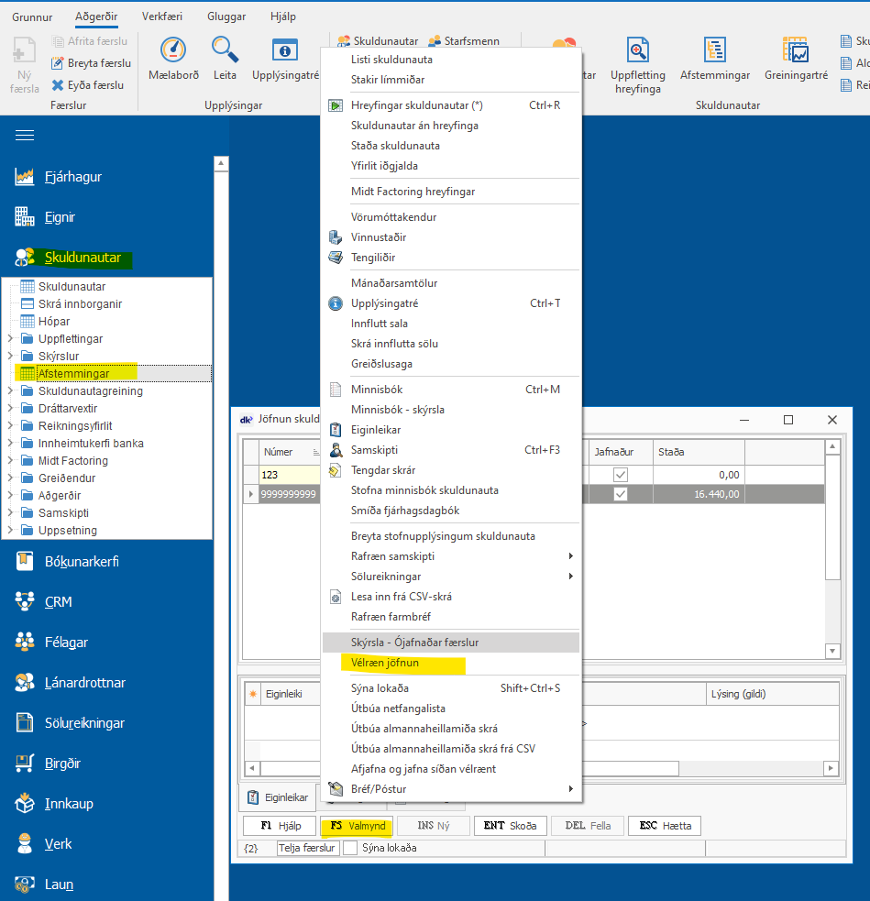
Task: Click the Leita search magnifier icon
Action: (x=225, y=50)
